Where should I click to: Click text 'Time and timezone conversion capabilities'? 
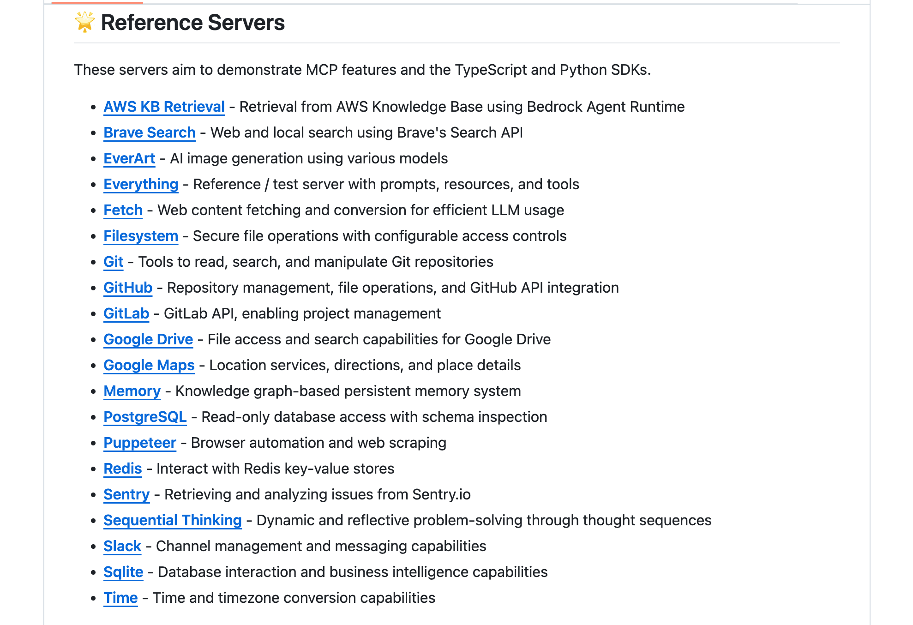[294, 598]
